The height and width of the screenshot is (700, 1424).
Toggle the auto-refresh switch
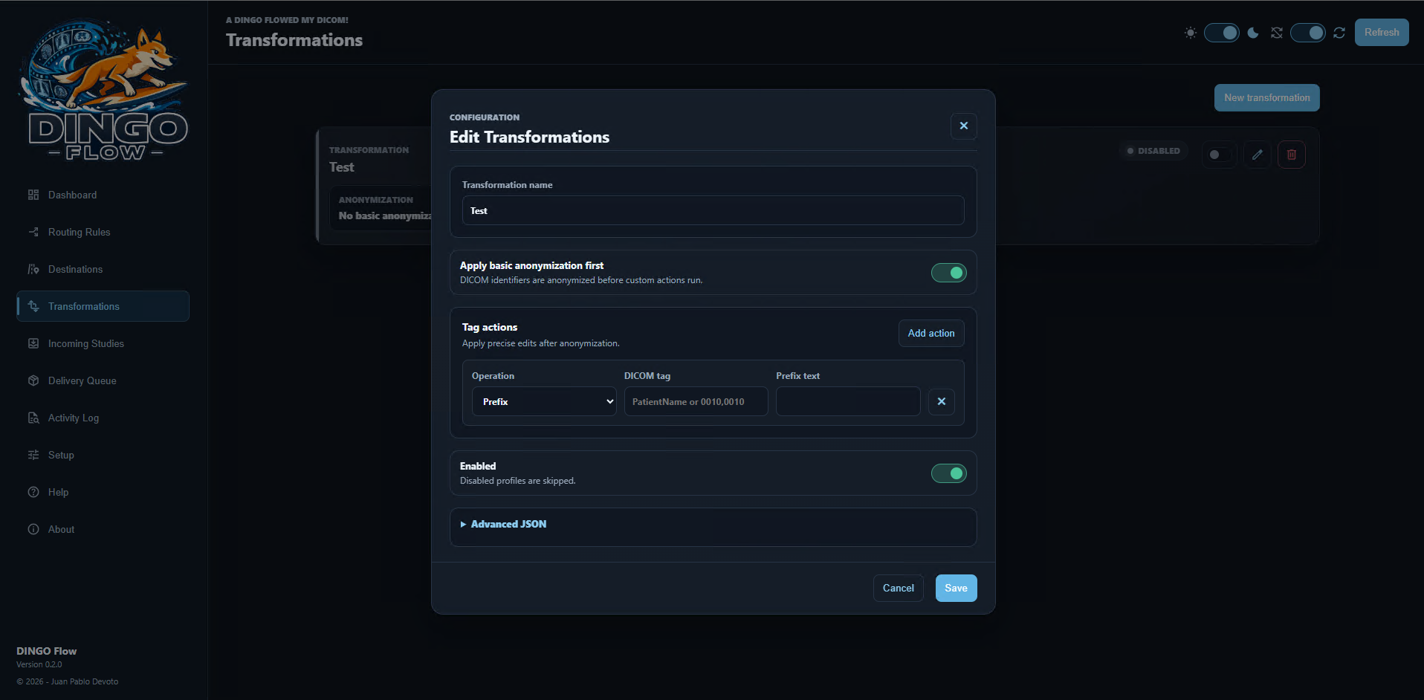(1308, 33)
